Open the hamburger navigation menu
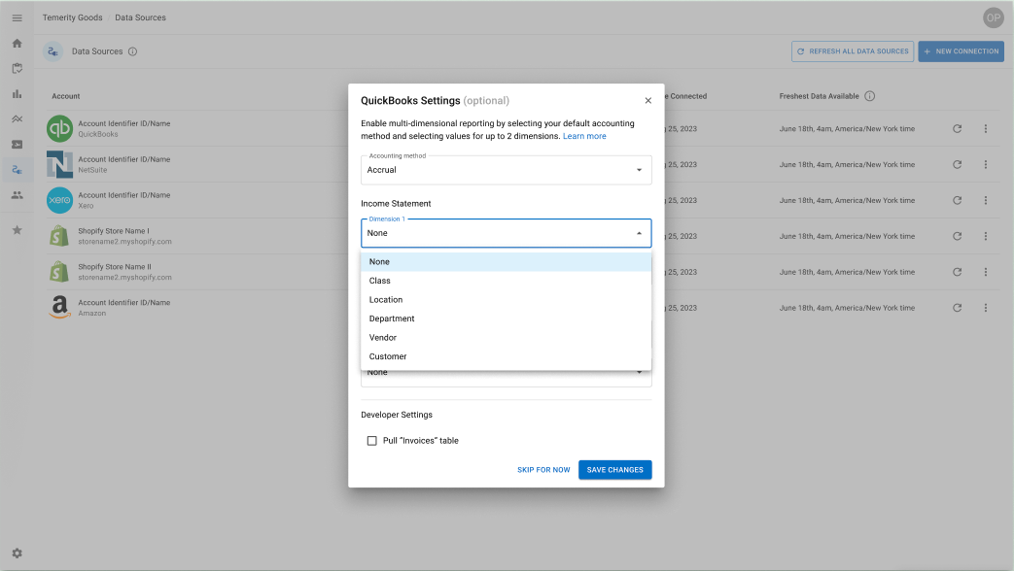This screenshot has width=1014, height=571. (17, 17)
